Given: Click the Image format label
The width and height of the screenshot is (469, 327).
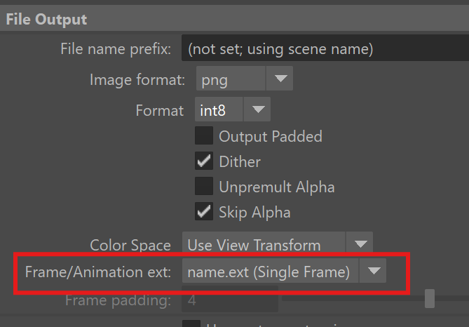Looking at the screenshot, I should pyautogui.click(x=137, y=79).
